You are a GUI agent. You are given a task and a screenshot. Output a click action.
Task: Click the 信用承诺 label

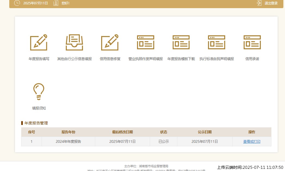(252, 59)
